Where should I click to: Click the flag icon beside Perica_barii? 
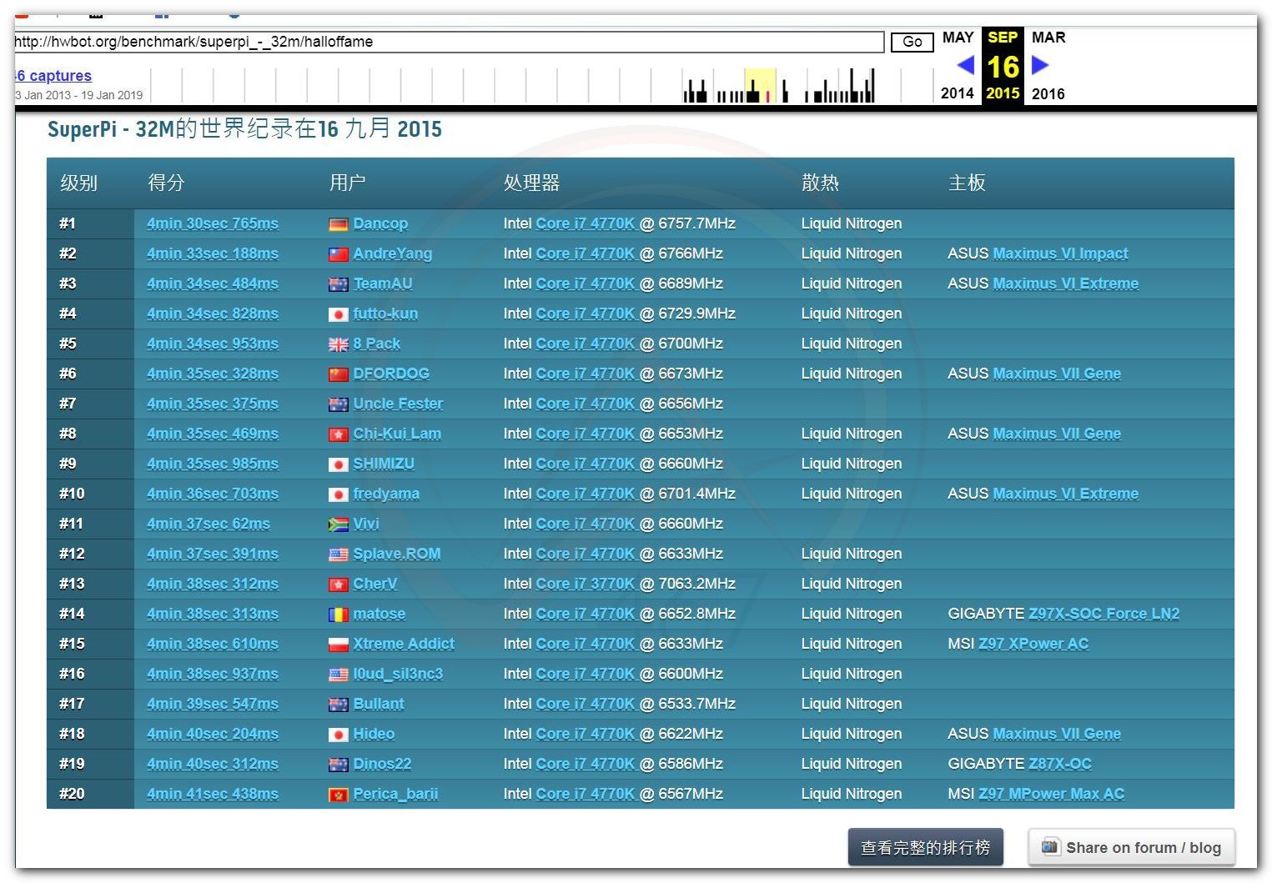tap(338, 795)
